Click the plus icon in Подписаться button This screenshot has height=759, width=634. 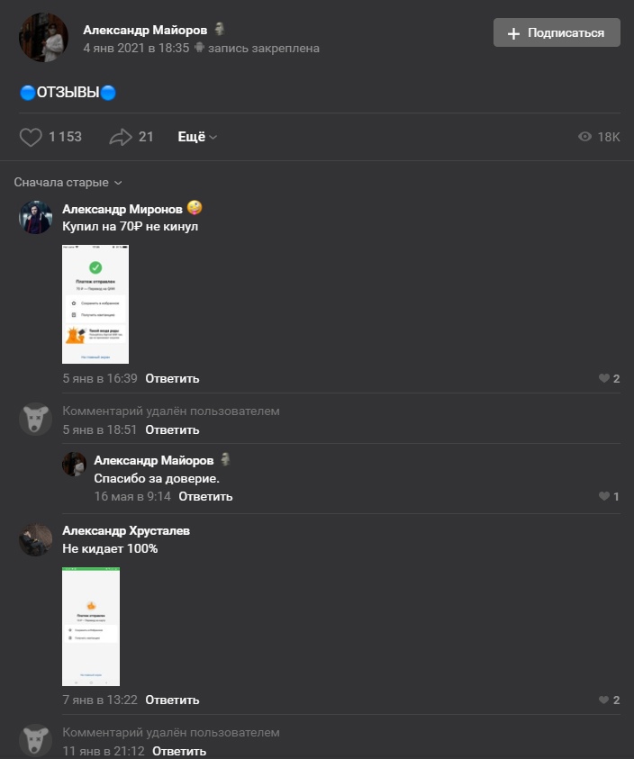(513, 33)
